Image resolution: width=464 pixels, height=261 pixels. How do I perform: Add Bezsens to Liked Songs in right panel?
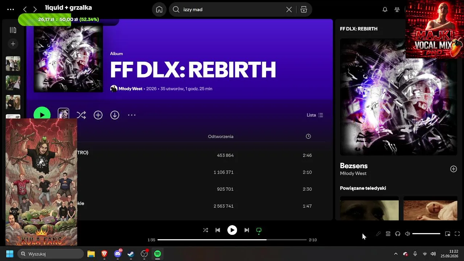[x=453, y=169]
